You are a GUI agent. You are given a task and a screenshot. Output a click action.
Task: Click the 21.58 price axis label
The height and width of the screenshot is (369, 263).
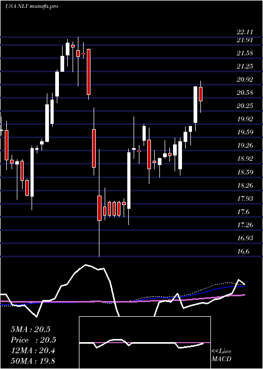[245, 53]
